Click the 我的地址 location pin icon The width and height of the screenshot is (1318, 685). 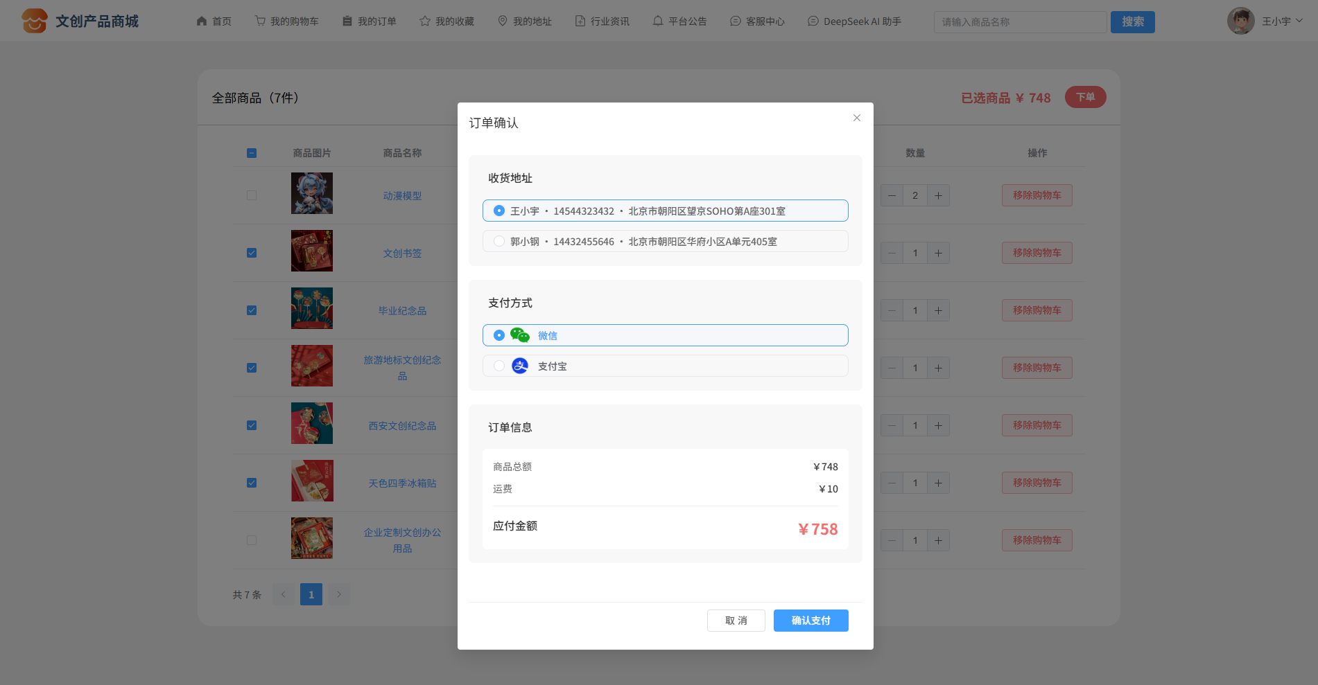click(x=503, y=21)
